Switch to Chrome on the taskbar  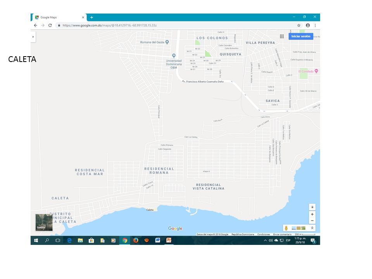[x=124, y=240]
